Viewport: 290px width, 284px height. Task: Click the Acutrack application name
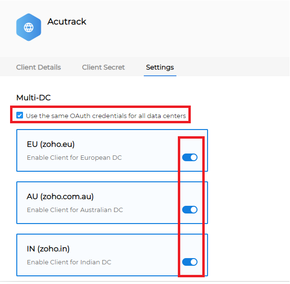(x=67, y=22)
